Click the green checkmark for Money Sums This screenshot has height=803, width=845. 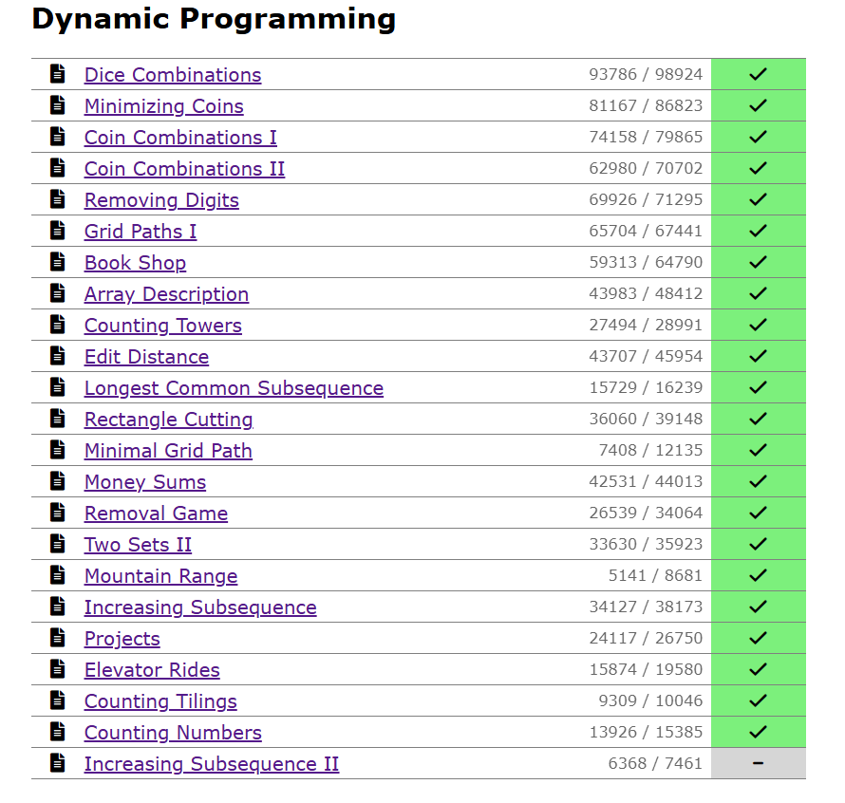(759, 480)
